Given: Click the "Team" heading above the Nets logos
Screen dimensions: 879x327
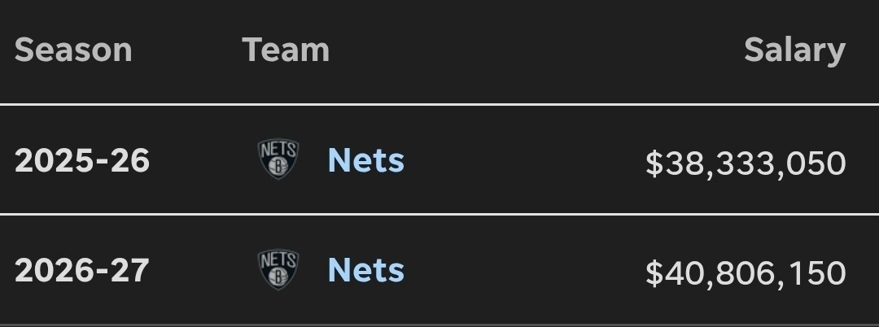Looking at the screenshot, I should [286, 50].
